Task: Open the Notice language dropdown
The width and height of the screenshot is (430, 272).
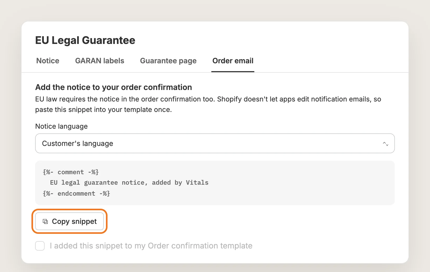Action: click(x=215, y=143)
